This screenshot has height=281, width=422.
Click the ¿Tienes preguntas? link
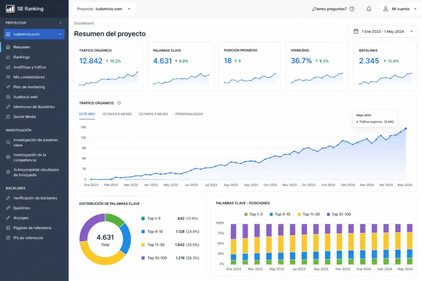click(329, 9)
